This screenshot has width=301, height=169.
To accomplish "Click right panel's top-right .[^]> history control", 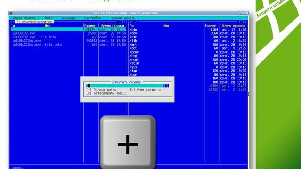I will pyautogui.click(x=241, y=22).
